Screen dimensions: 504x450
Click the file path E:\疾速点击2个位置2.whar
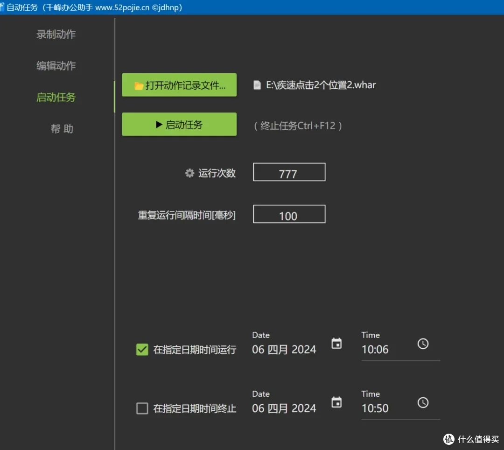321,85
